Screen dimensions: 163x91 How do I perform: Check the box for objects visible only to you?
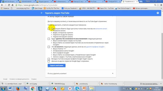[49, 29]
